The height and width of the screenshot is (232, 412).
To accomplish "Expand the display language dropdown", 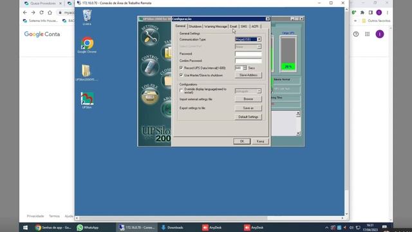I will 259,91.
